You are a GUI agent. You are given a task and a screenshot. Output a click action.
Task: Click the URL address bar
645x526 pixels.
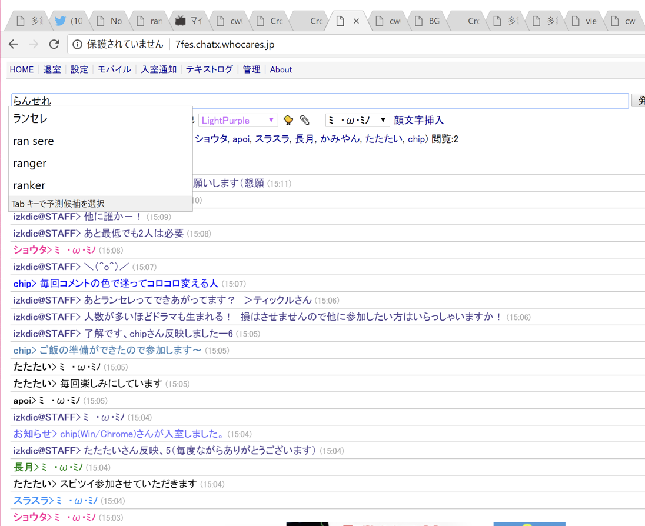click(x=353, y=45)
